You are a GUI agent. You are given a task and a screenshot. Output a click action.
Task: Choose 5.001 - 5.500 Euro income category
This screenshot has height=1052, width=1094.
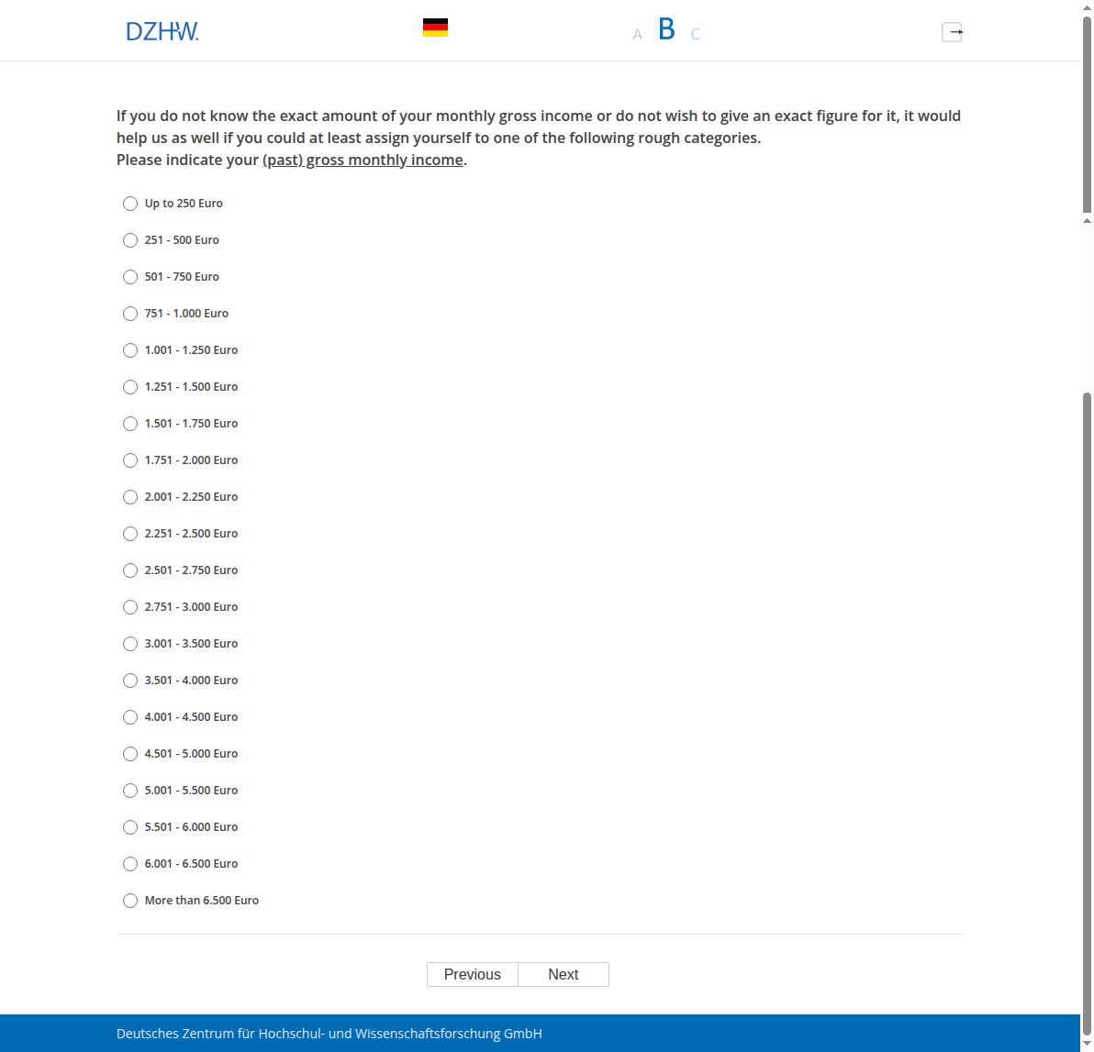(x=130, y=791)
